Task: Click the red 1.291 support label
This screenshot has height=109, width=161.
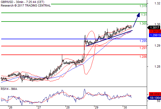Action: (143, 48)
